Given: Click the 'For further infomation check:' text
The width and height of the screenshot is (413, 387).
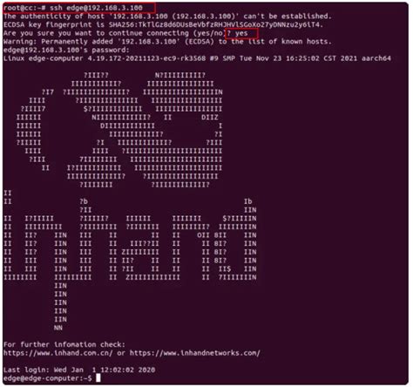Looking at the screenshot, I should [x=64, y=344].
